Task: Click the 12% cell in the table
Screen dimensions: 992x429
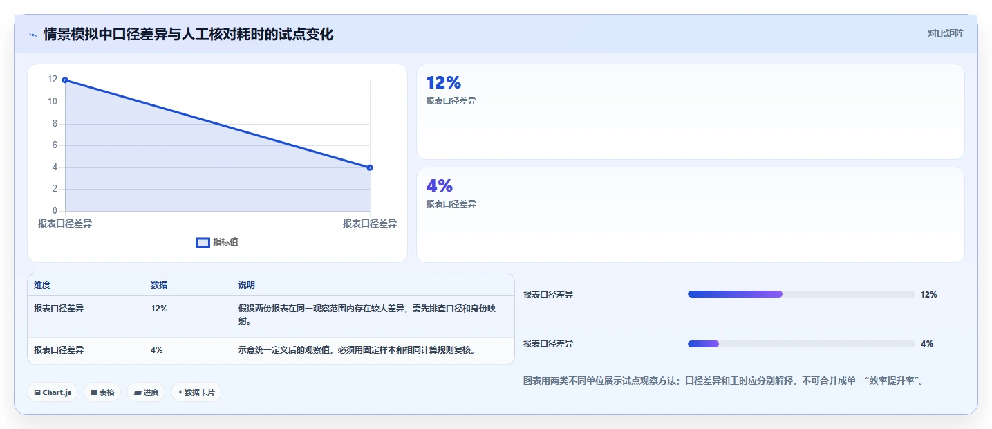Action: tap(159, 309)
